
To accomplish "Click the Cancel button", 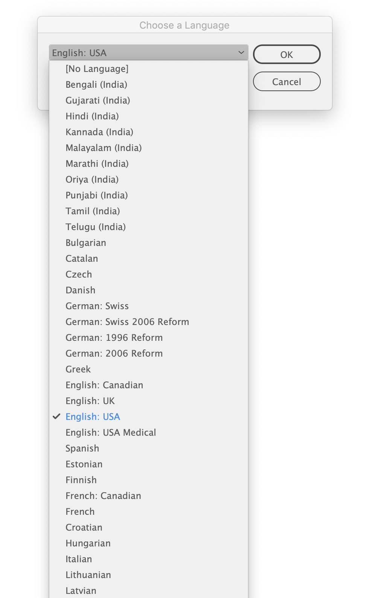I will (286, 81).
